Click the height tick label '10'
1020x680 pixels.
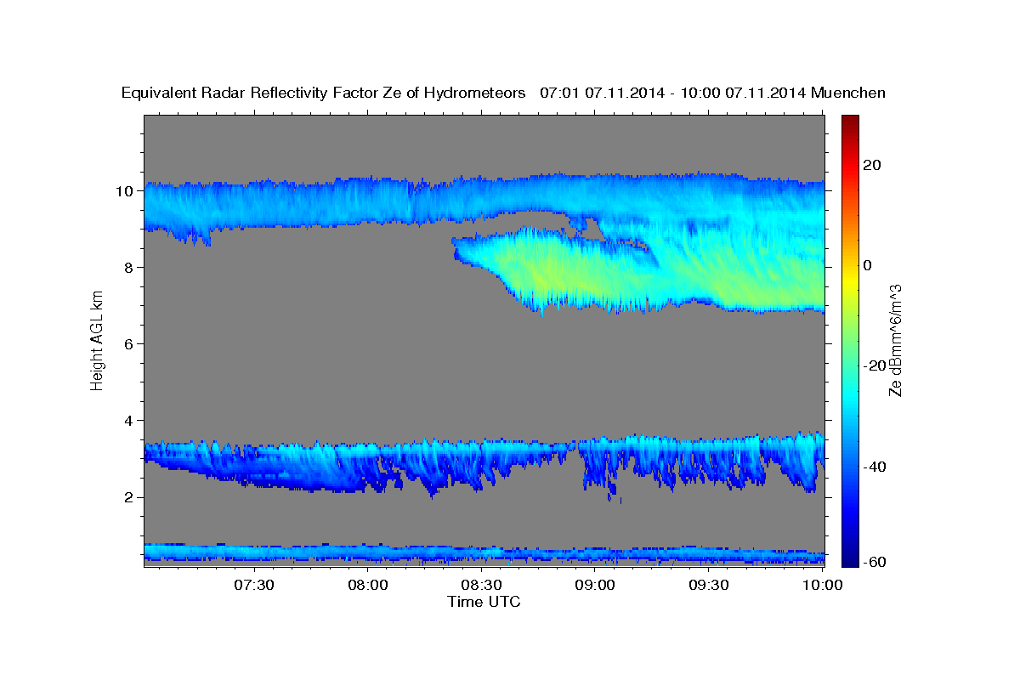[x=126, y=191]
